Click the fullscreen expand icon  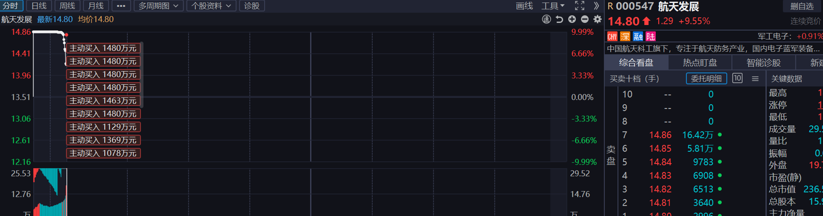click(580, 6)
